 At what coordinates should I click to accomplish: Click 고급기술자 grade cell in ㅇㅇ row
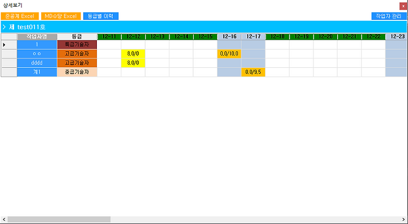tap(77, 54)
